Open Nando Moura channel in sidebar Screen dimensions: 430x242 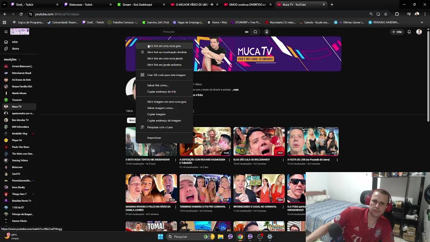(19, 93)
